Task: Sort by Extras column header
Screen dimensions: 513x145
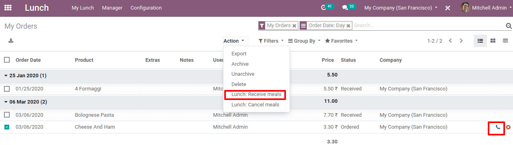Action: pos(153,60)
